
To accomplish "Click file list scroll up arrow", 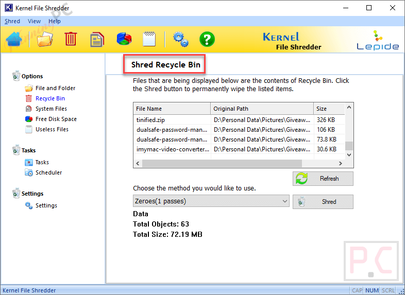I will (x=349, y=107).
